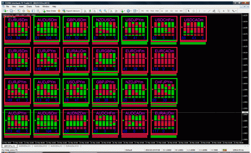This screenshot has height=153, width=251.
Task: Toggle Chart Shift
Action: point(116,11)
